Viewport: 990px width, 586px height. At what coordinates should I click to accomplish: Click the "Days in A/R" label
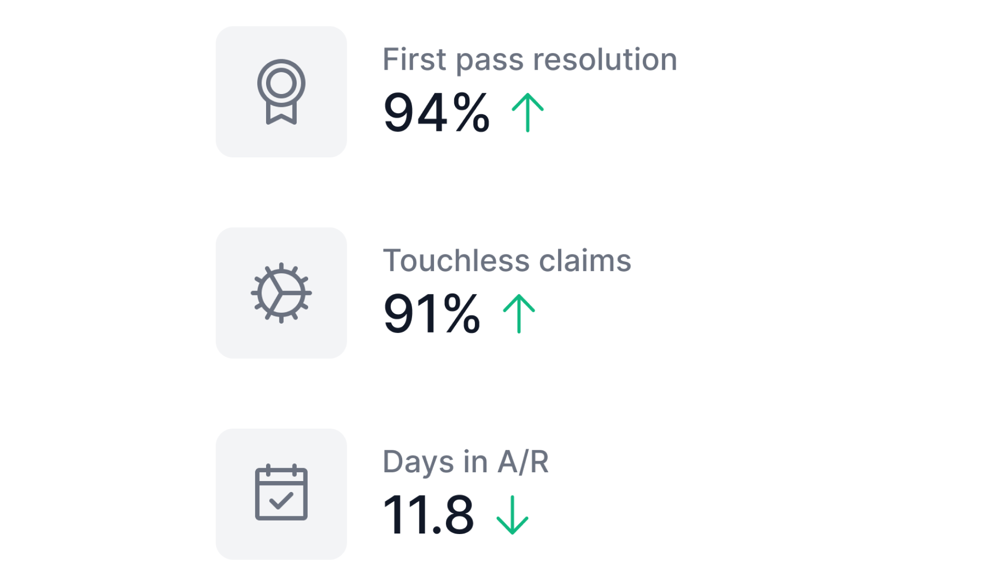coord(465,461)
